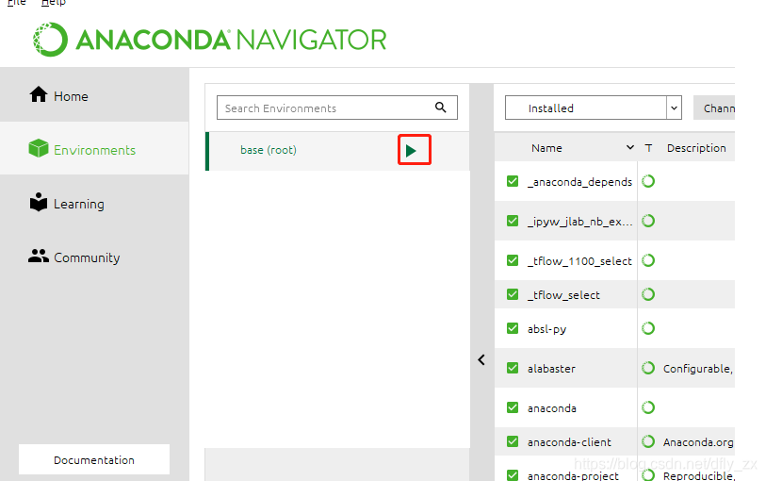Uncheck the alabaster package
The height and width of the screenshot is (481, 766).
(513, 368)
